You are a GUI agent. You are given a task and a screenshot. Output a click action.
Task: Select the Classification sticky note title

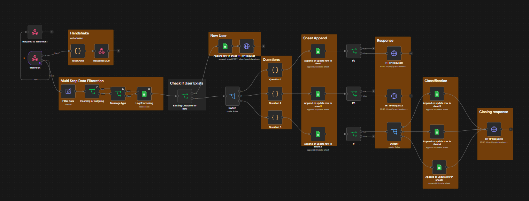[436, 81]
